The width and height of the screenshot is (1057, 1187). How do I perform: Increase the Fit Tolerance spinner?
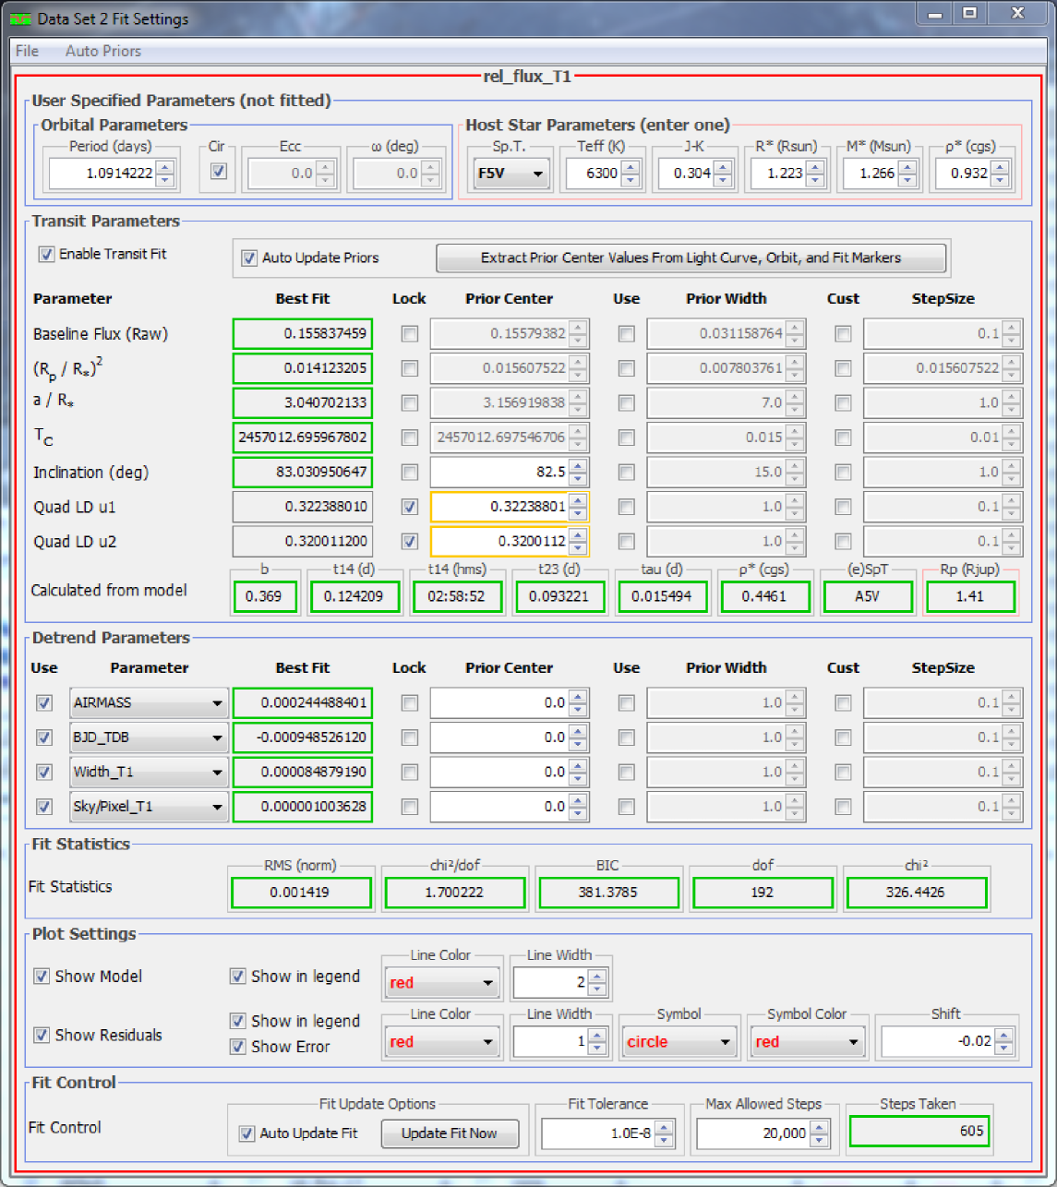[x=664, y=1127]
